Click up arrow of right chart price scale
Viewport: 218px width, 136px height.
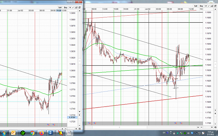tap(215, 9)
